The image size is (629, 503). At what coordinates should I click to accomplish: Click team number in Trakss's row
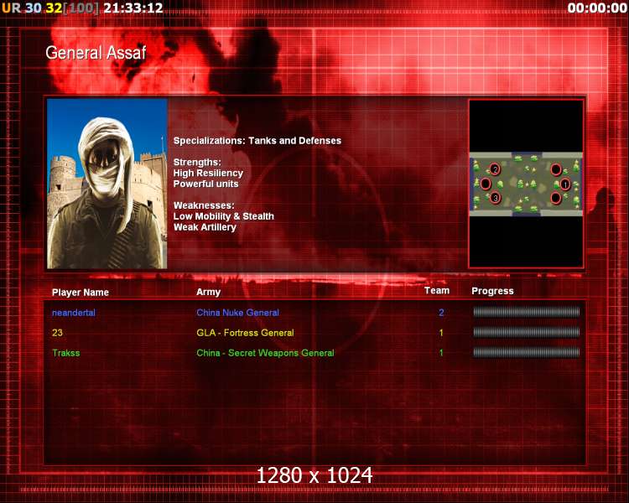click(x=441, y=353)
